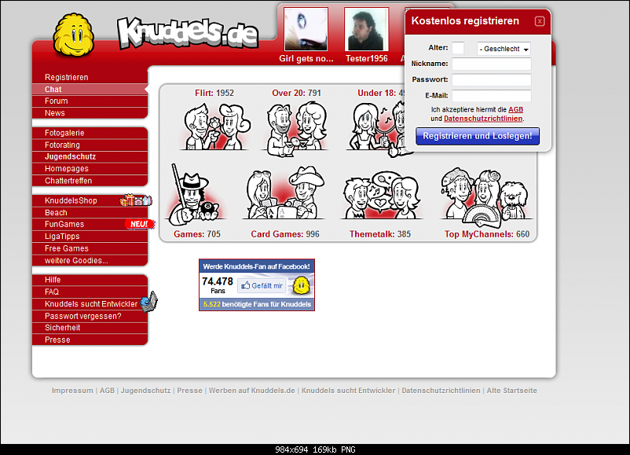Click the Flirt: 1952 channel label
This screenshot has height=455, width=630.
(214, 93)
